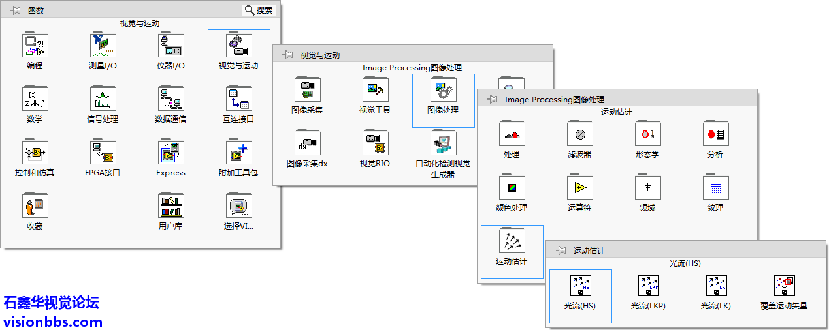Pin the 函数 palette with pushpin
Screen dimensions: 829x330
pyautogui.click(x=16, y=10)
